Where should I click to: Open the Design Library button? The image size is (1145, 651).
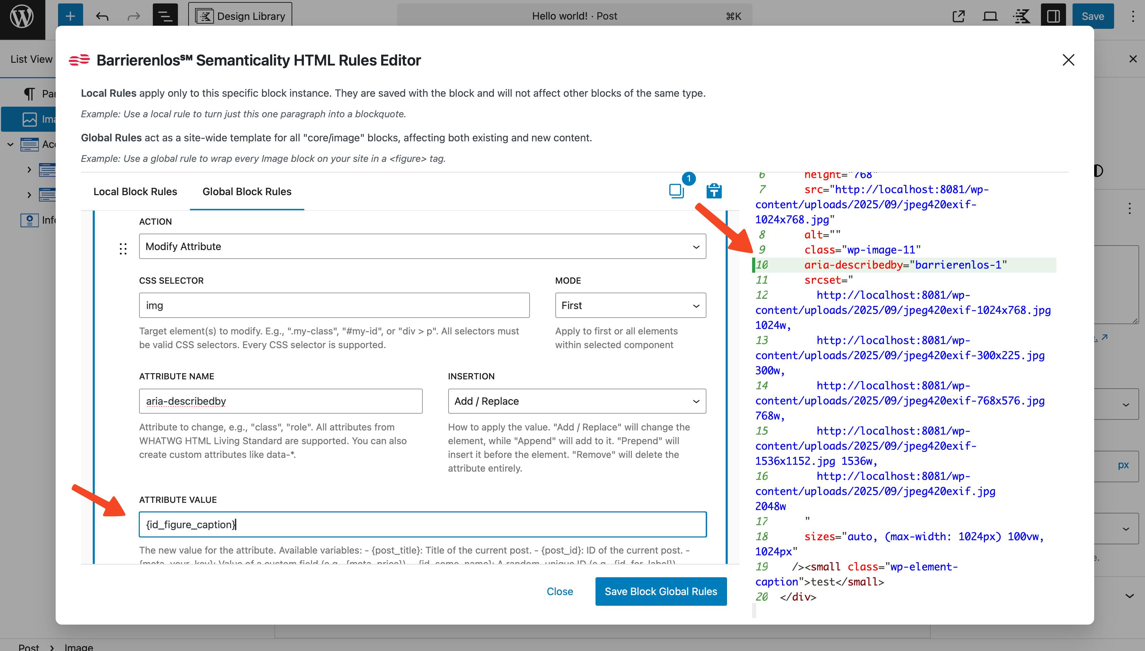click(x=240, y=16)
